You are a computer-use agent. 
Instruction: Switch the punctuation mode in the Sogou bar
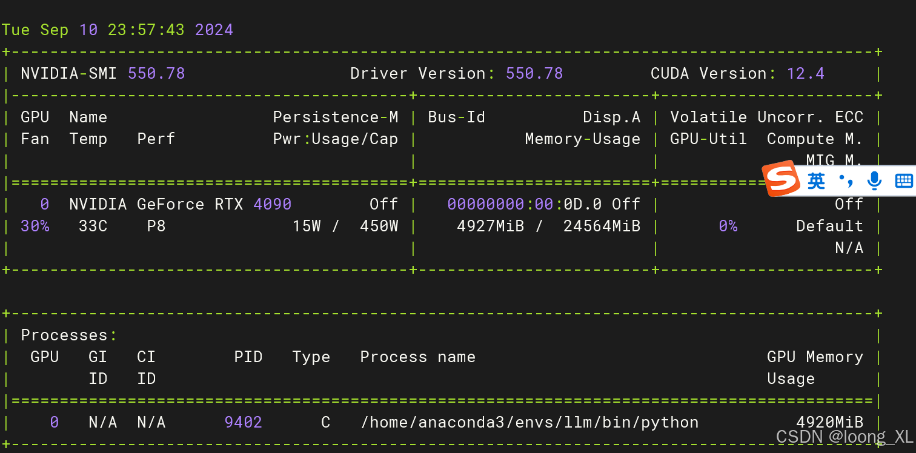(846, 180)
